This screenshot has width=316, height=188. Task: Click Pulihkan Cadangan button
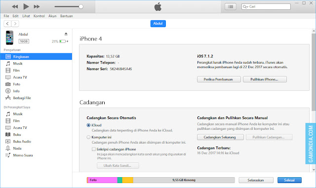click(269, 137)
